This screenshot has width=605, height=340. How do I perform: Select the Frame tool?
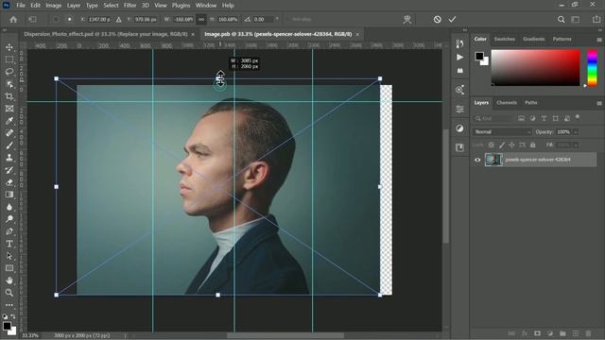(9, 109)
